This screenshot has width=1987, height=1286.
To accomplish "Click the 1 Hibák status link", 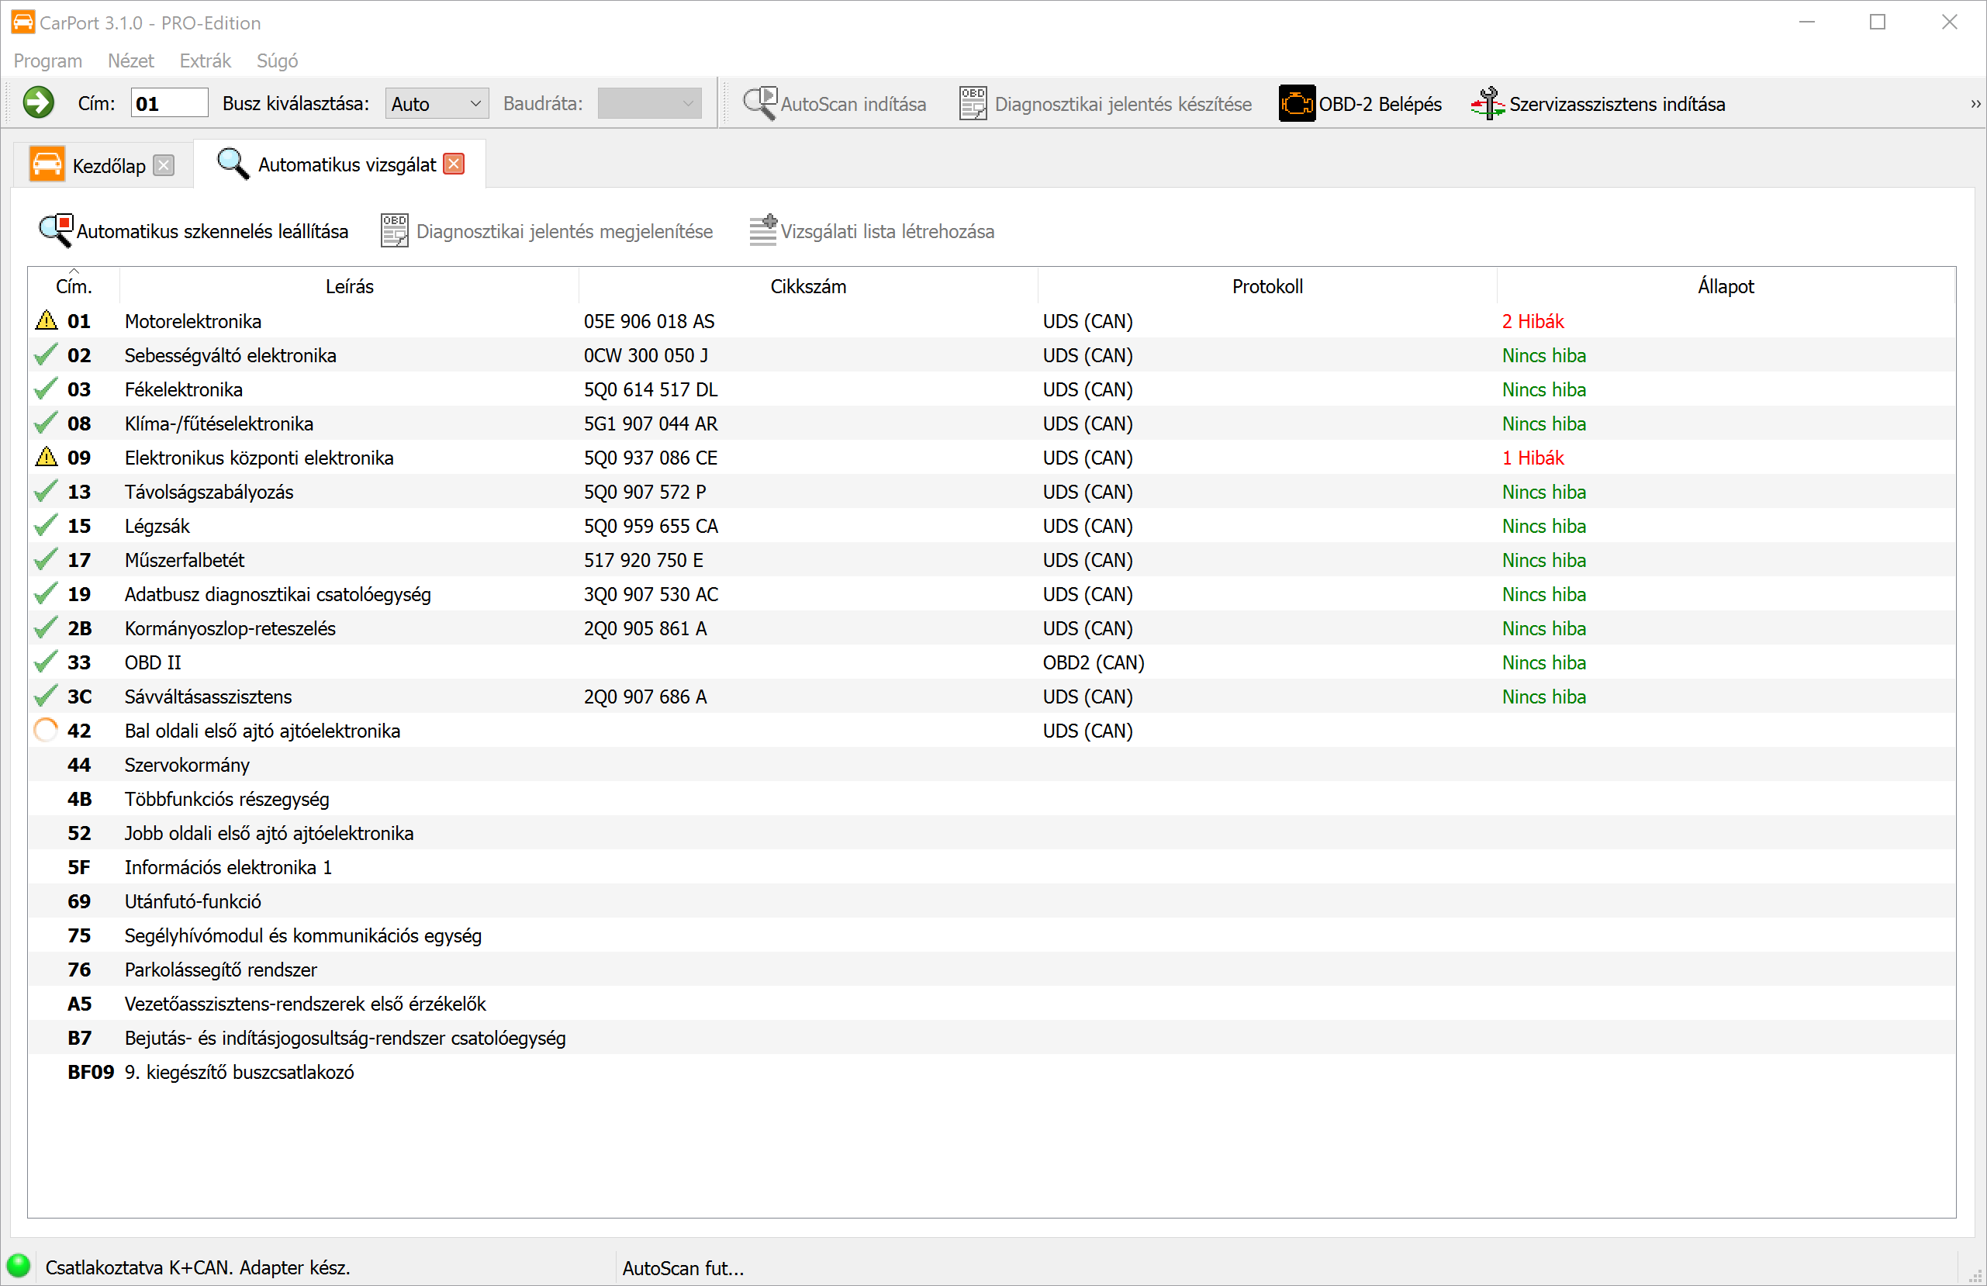I will (x=1532, y=458).
